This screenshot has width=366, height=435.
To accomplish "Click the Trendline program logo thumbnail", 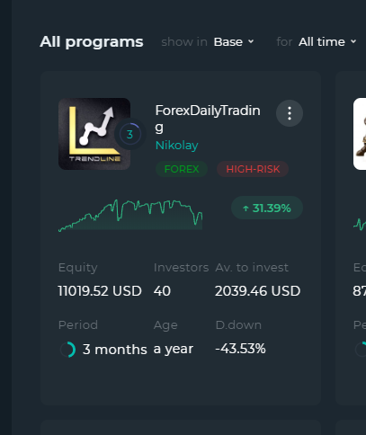I will (94, 134).
